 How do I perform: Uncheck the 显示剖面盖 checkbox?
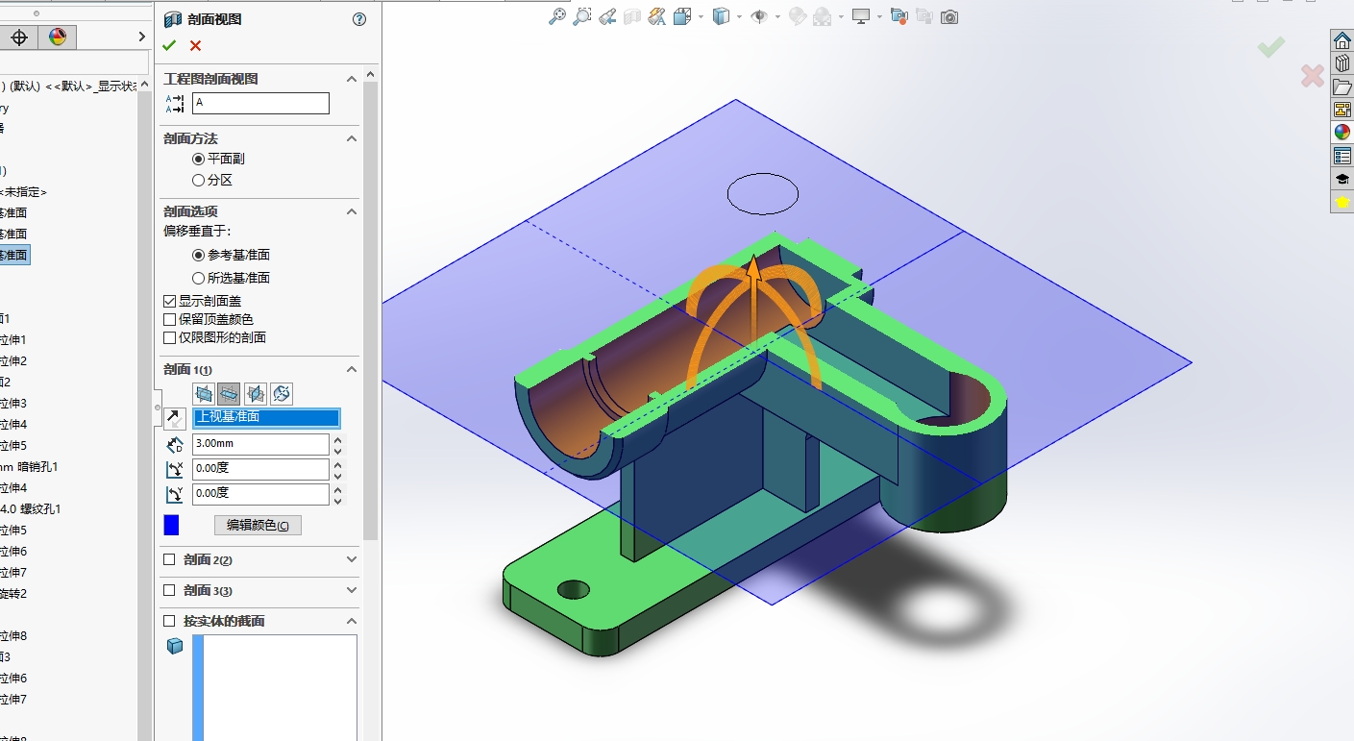coord(170,301)
